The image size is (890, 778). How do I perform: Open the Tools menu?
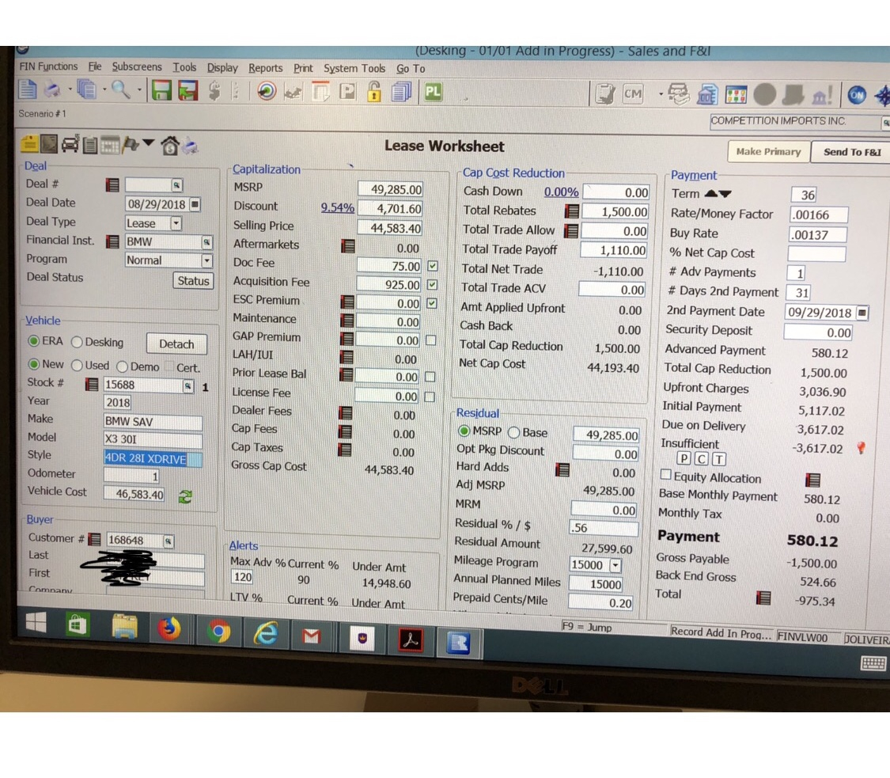pos(184,67)
